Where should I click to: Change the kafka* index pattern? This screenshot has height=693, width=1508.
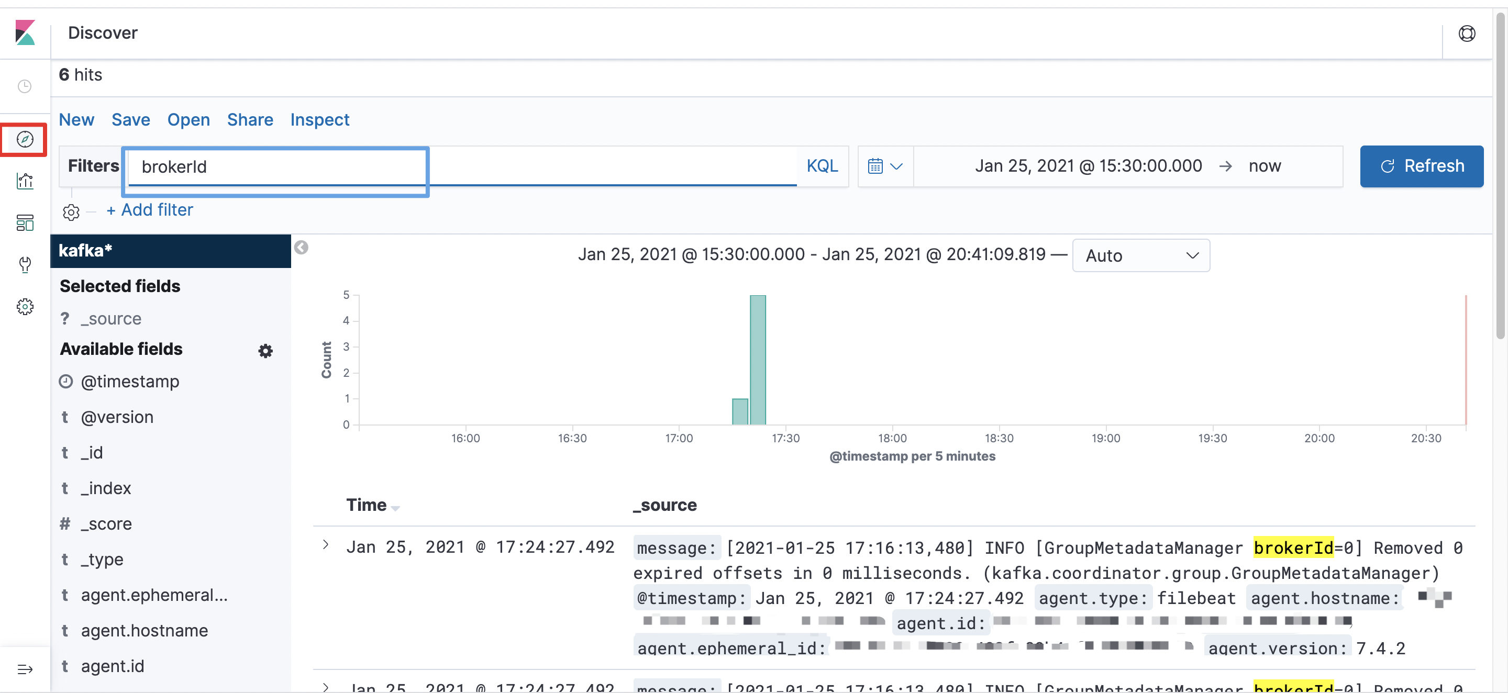[170, 251]
